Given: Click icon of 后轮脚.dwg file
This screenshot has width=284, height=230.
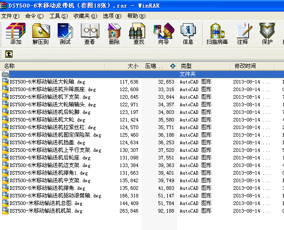Looking at the screenshot, I should (x=5, y=112).
